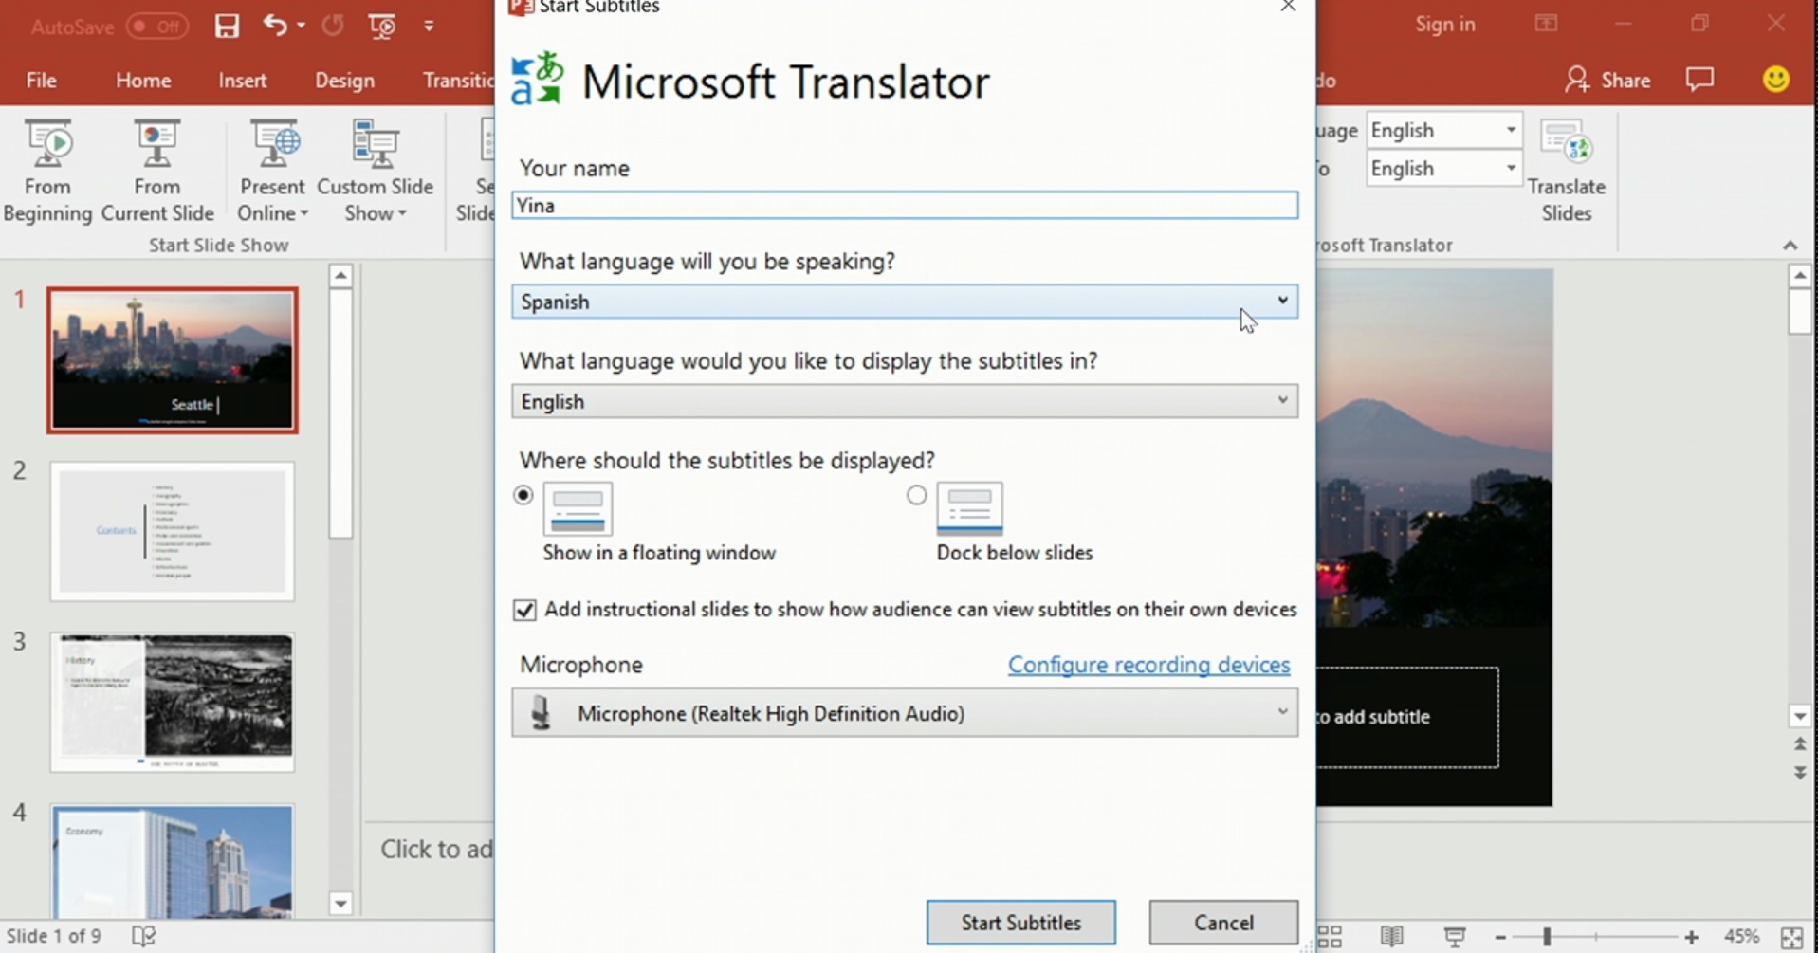Open the Microphone device dropdown
The image size is (1818, 953).
904,713
